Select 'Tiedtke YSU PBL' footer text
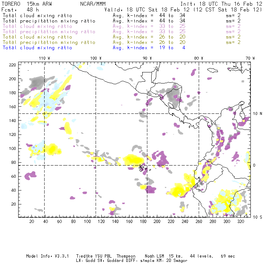 click(94, 256)
